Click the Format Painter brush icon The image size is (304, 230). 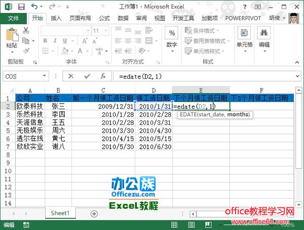tap(26, 51)
